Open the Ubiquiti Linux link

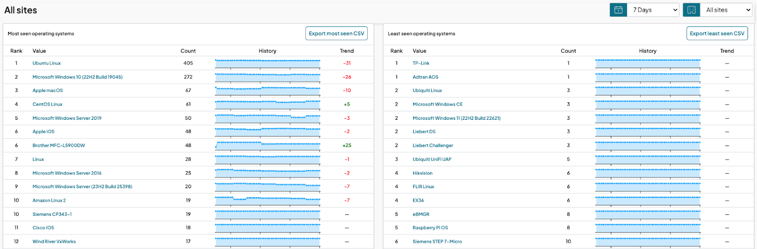[x=427, y=91]
